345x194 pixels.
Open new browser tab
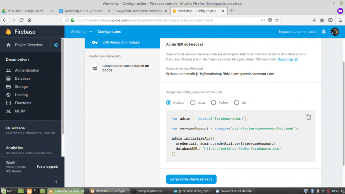(x=231, y=11)
